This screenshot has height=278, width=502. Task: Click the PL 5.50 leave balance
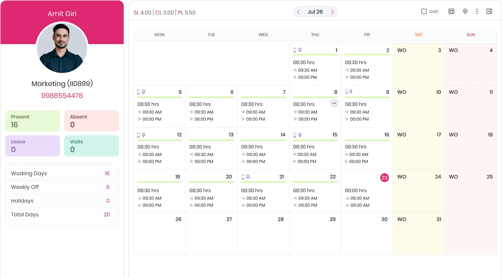[x=187, y=12]
